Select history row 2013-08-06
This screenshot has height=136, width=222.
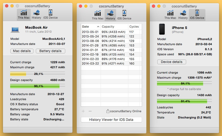[111, 41]
